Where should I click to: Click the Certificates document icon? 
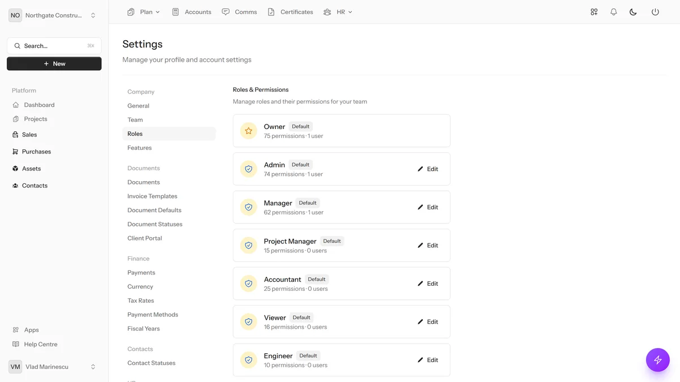271,12
